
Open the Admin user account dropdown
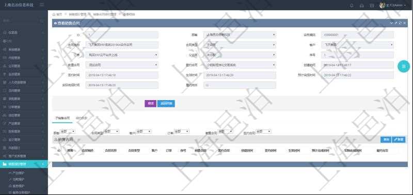coord(392,5)
